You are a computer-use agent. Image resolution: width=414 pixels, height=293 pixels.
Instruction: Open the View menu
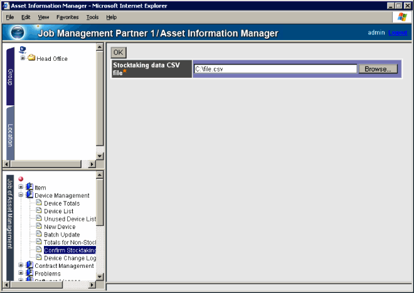[x=43, y=17]
